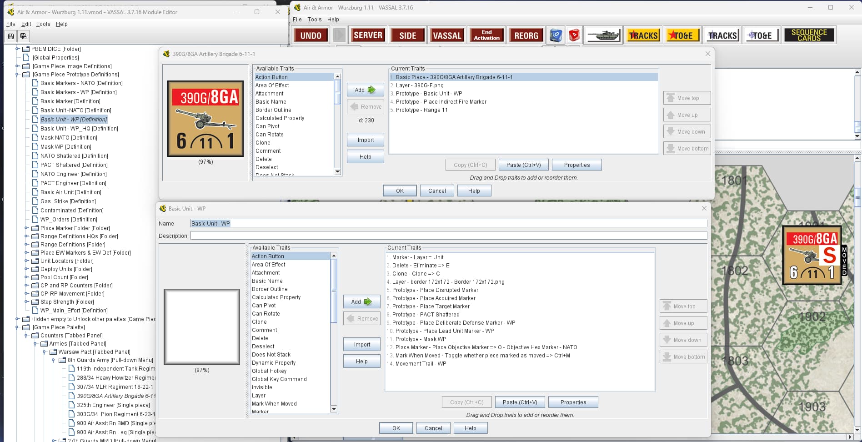Click Add in the Basic Unit - WP dialog
Screen dimensions: 862x442
coord(361,302)
